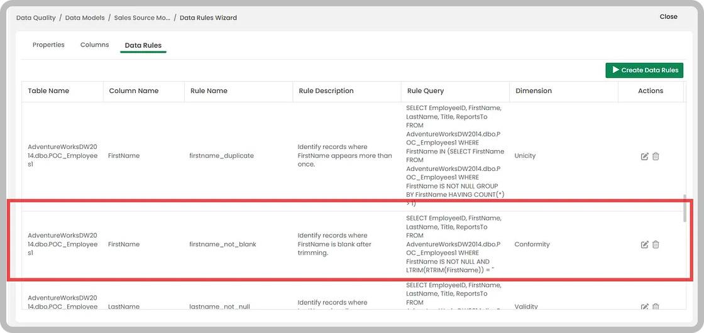Edit the firstname_not_blank rule

644,244
